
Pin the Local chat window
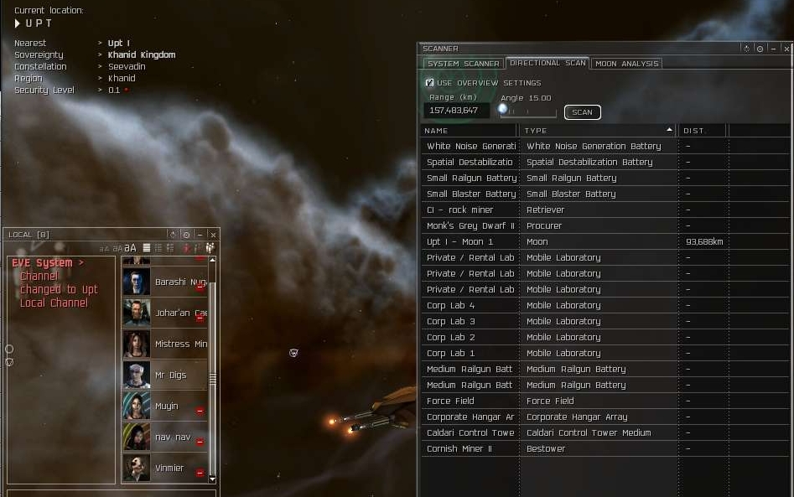tap(173, 235)
